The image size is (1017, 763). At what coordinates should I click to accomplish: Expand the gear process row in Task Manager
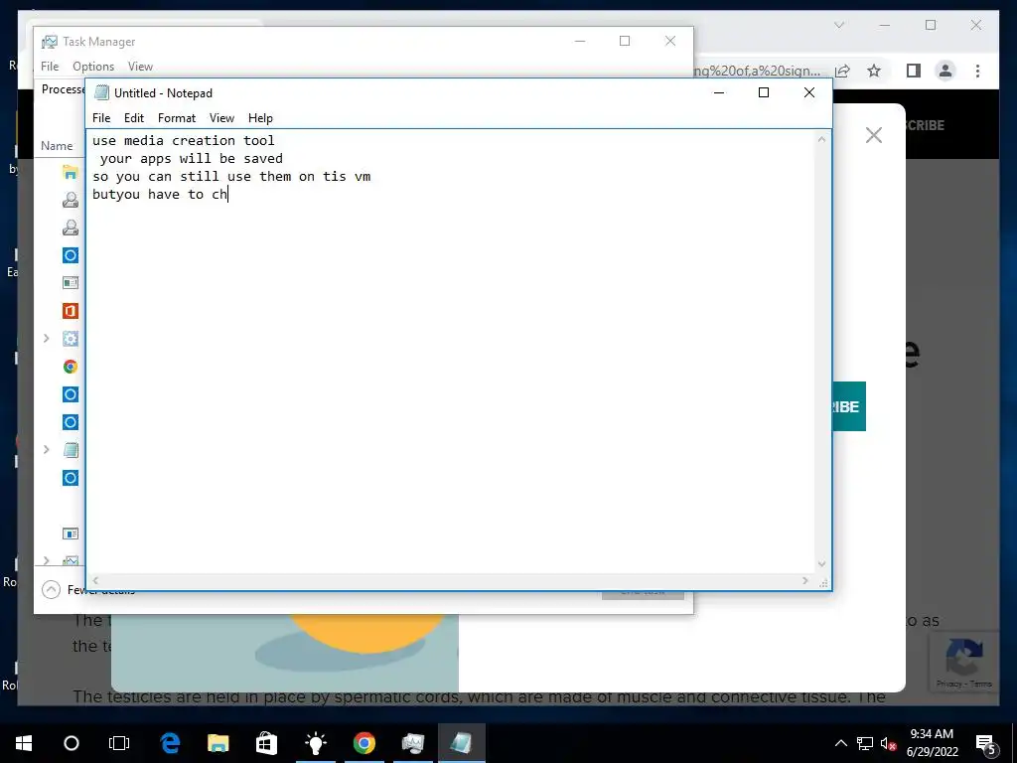[x=46, y=338]
